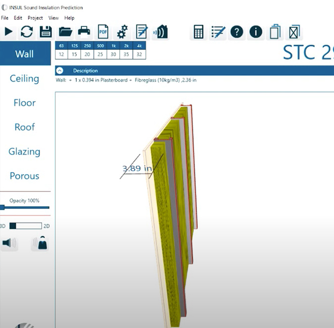Screen dimensions: 334x328
Task: Open the help question mark icon
Action: (237, 32)
